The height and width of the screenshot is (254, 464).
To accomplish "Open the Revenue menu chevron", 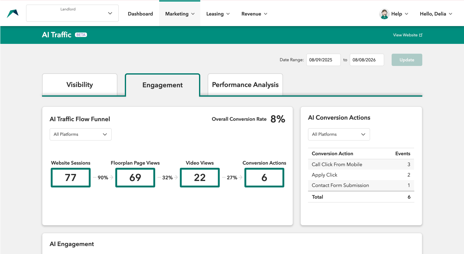I will click(x=266, y=14).
